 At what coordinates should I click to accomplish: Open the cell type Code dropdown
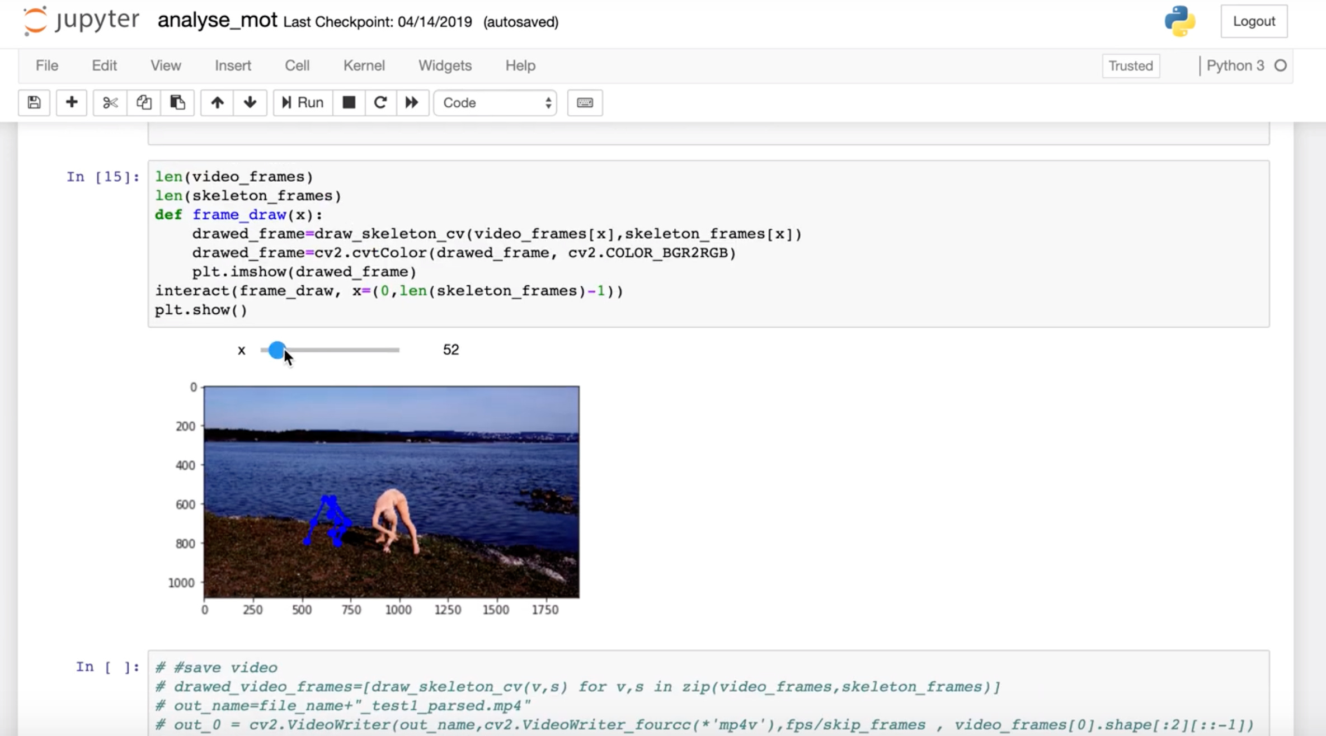[495, 102]
